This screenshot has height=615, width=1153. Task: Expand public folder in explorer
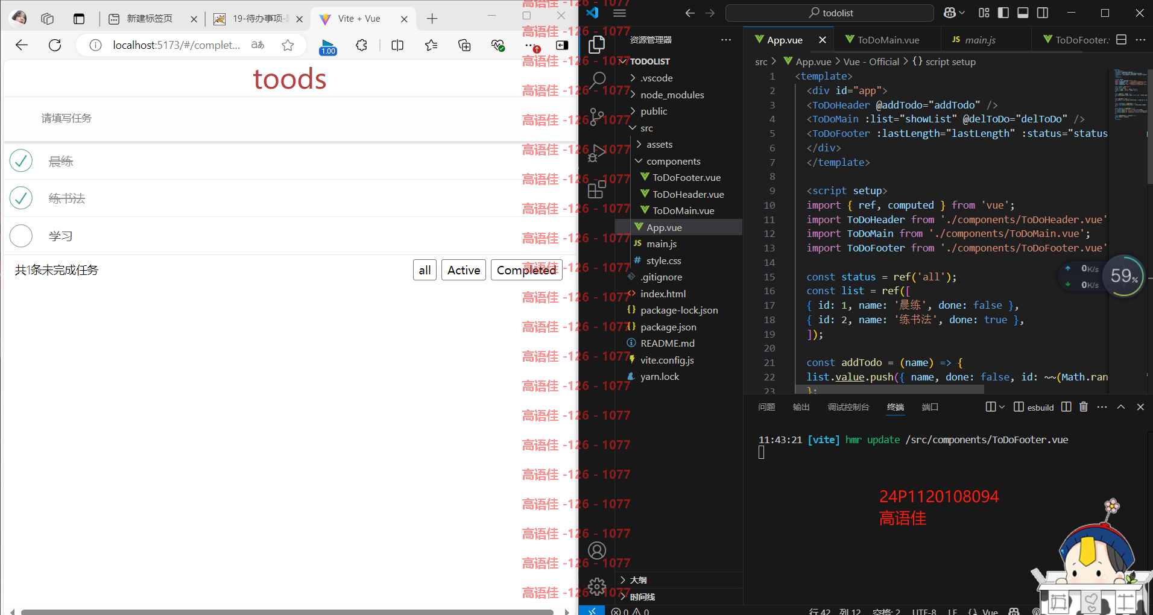[678, 112]
